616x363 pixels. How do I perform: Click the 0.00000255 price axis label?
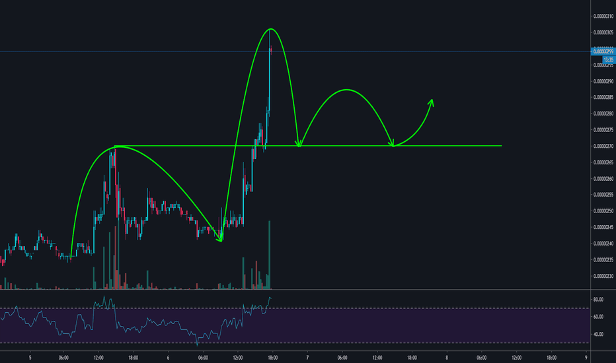pyautogui.click(x=603, y=195)
